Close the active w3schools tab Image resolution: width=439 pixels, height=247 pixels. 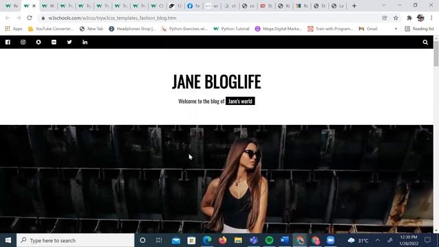34,5
